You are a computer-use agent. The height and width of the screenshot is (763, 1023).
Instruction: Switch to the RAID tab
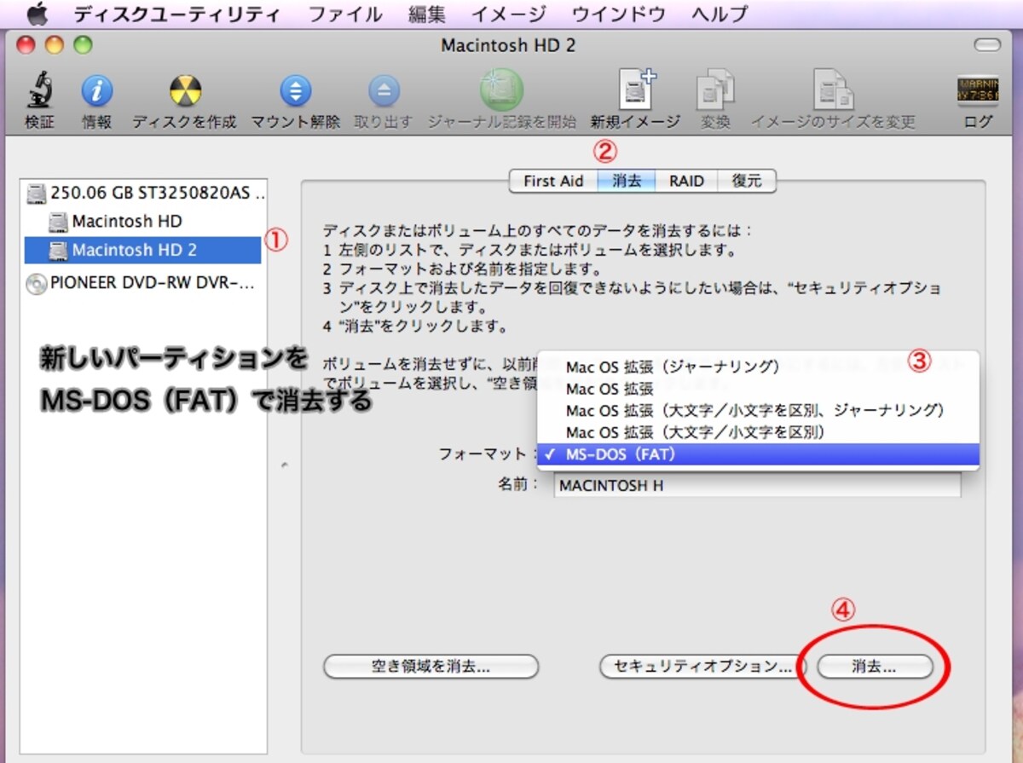pos(686,181)
